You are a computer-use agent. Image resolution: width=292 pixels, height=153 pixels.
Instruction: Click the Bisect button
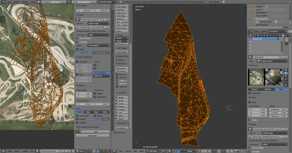pos(122,31)
